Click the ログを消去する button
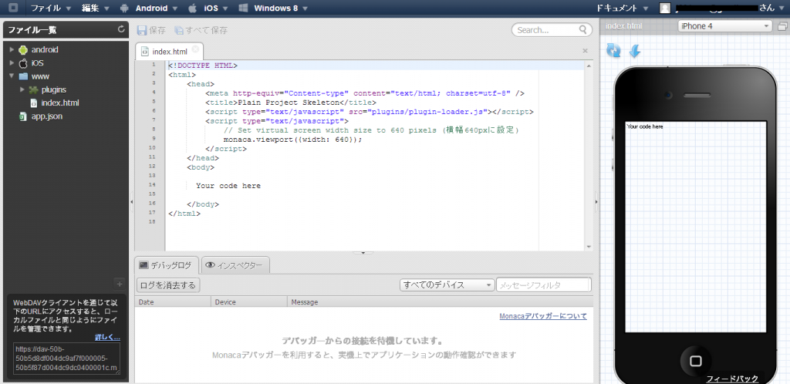 168,285
